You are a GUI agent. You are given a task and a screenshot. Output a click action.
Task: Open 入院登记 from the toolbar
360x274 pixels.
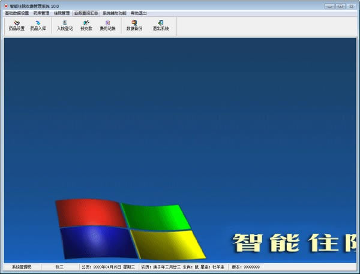pyautogui.click(x=65, y=26)
